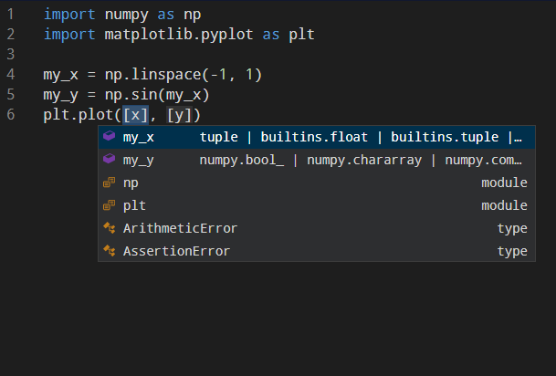Click line number 3 of the empty line

[x=11, y=54]
